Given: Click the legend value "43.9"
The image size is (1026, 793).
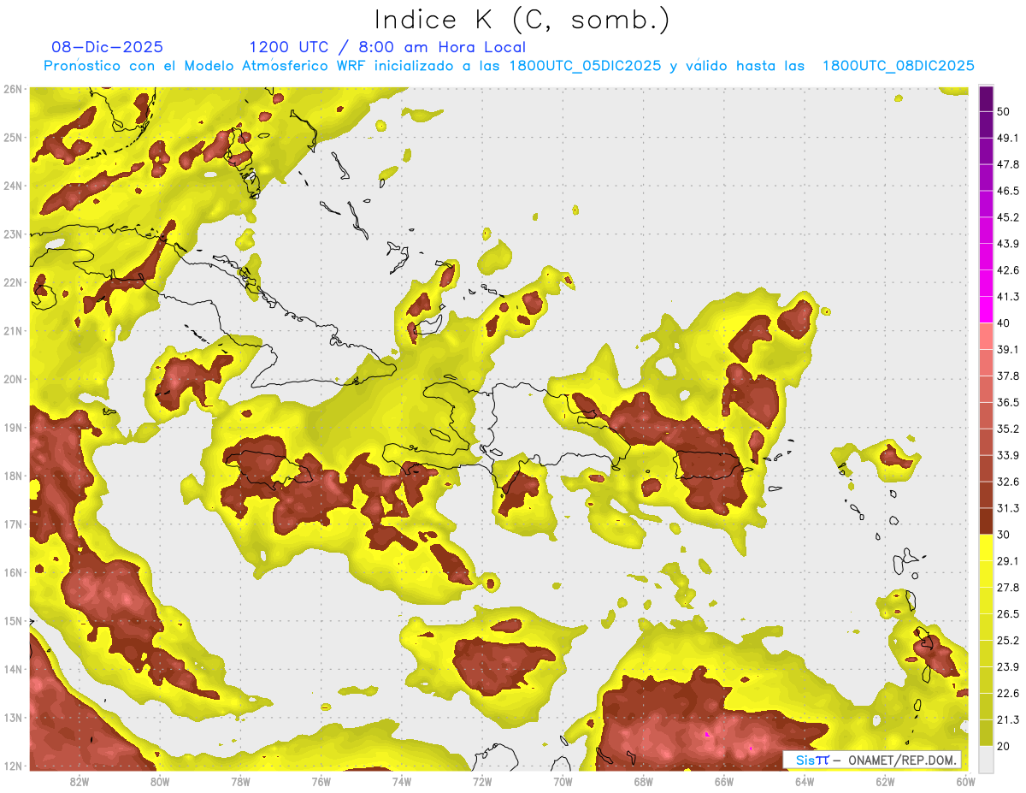Looking at the screenshot, I should click(x=1007, y=244).
